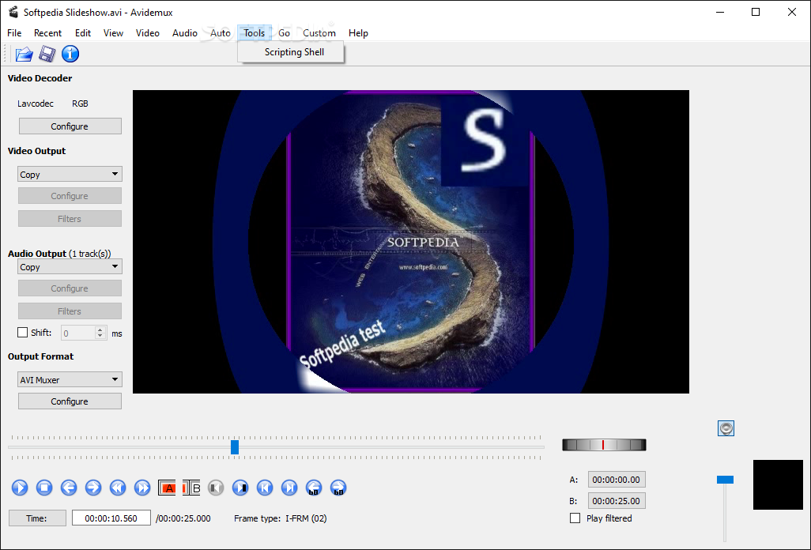Click the audio speaker icon above the volume slider
This screenshot has width=811, height=550.
pyautogui.click(x=726, y=428)
